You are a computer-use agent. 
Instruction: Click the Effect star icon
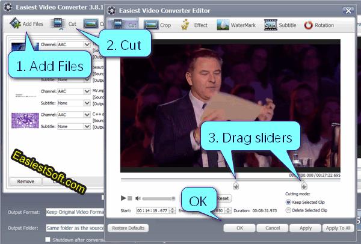pos(185,25)
